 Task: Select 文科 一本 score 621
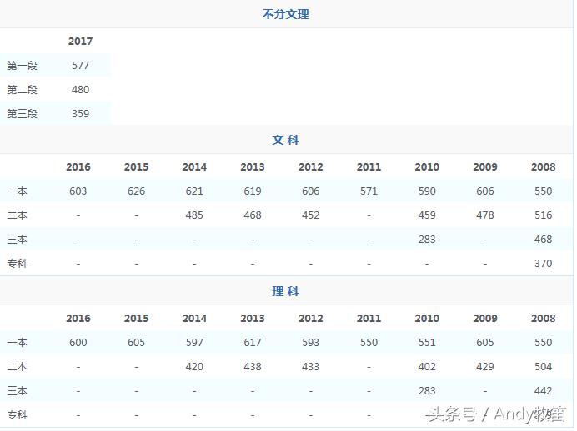coord(194,191)
